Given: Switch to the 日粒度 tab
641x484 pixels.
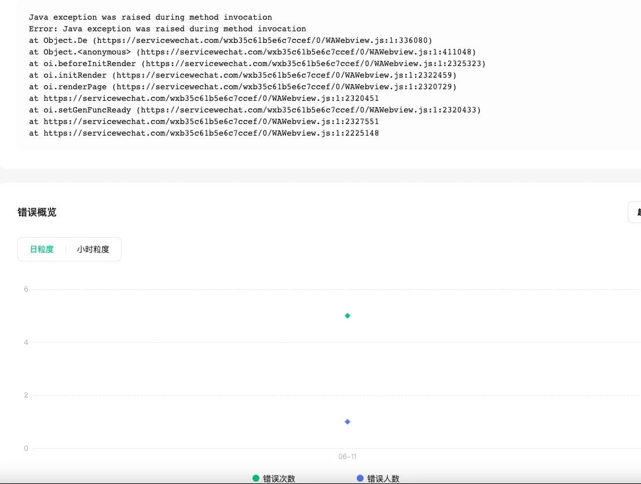Looking at the screenshot, I should 42,249.
